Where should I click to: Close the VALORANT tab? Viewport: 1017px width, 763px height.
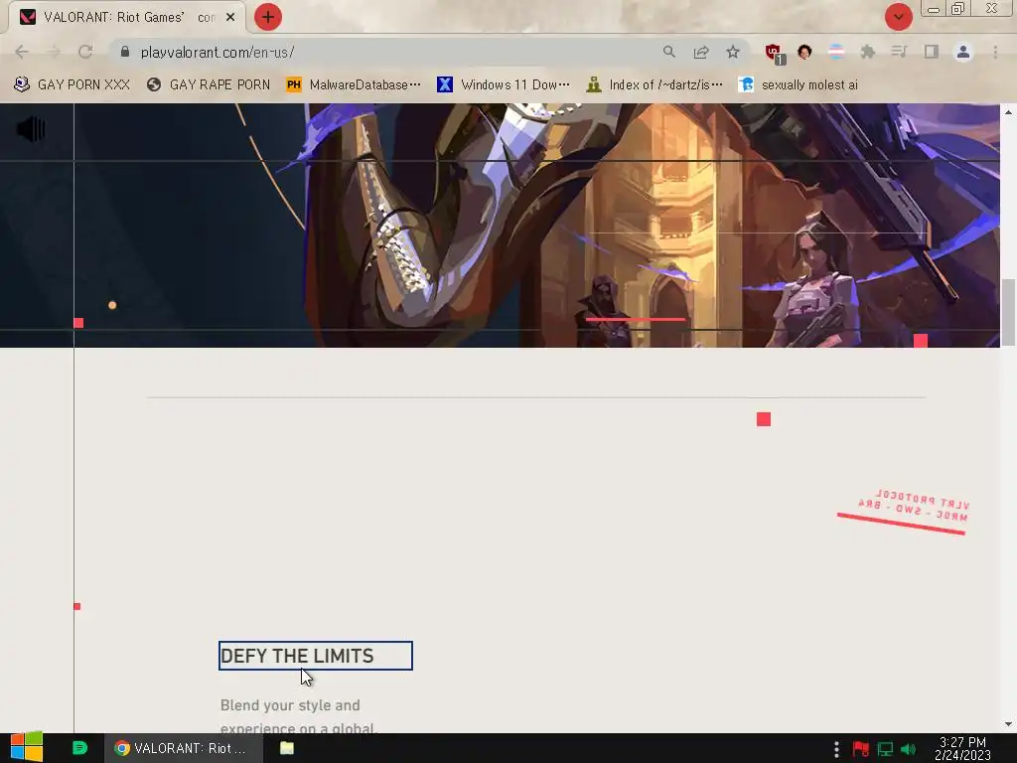pyautogui.click(x=230, y=18)
